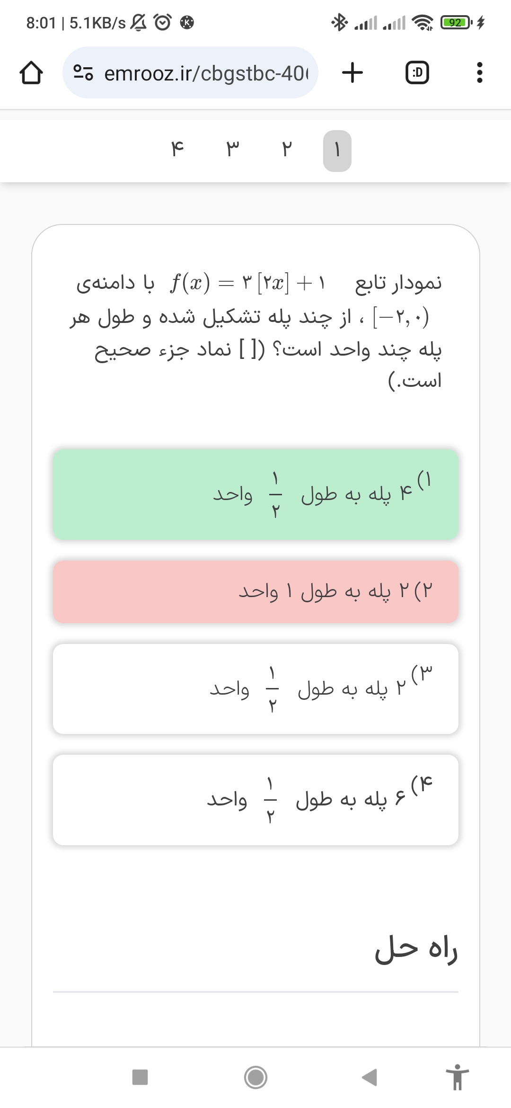Open site info icon in address bar
The width and height of the screenshot is (511, 1108).
pyautogui.click(x=83, y=73)
